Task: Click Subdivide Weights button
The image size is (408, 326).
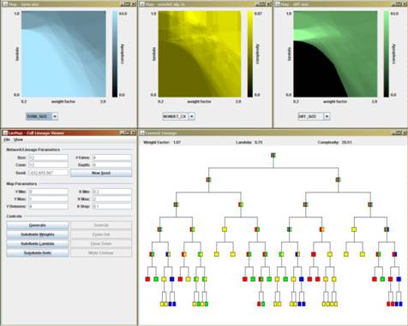Action: (x=38, y=234)
